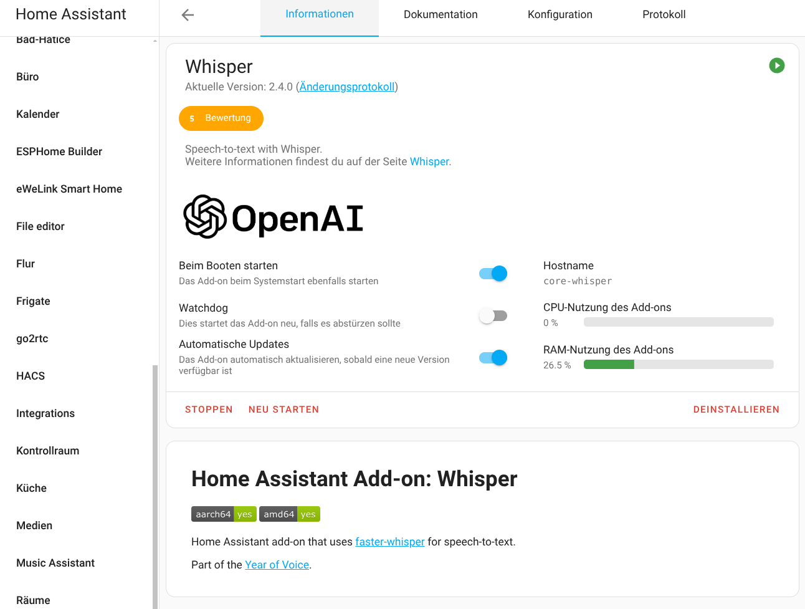Click the DEINSTALLIEREN button
Image resolution: width=805 pixels, height=609 pixels.
[736, 410]
